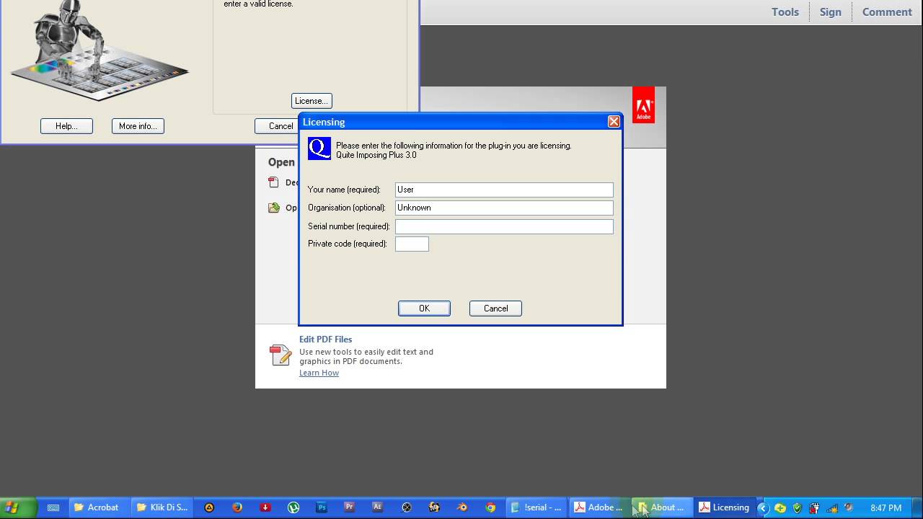Launch Firefox from the taskbar
This screenshot has height=519, width=923.
237,507
